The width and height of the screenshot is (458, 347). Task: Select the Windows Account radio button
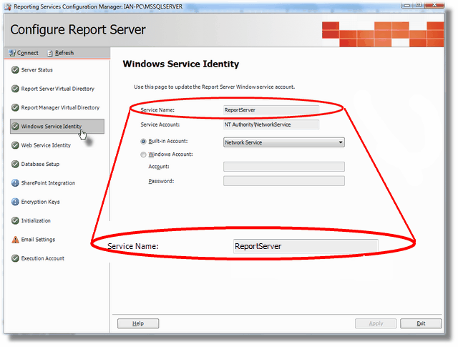tap(143, 155)
